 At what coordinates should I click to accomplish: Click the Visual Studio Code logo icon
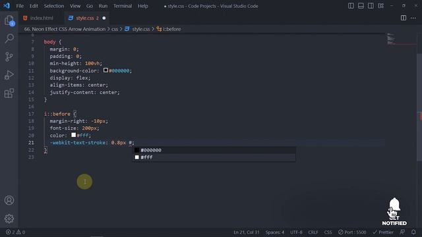pyautogui.click(x=7, y=6)
